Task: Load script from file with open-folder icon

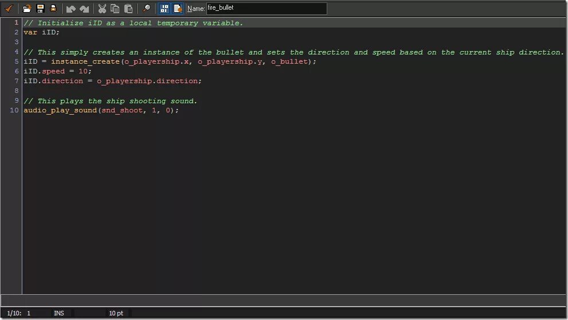Action: coord(27,9)
